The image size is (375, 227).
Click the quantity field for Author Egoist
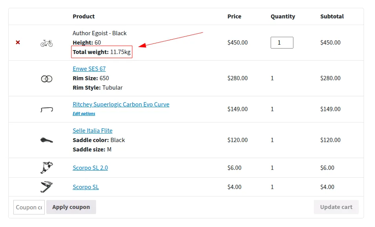click(282, 43)
